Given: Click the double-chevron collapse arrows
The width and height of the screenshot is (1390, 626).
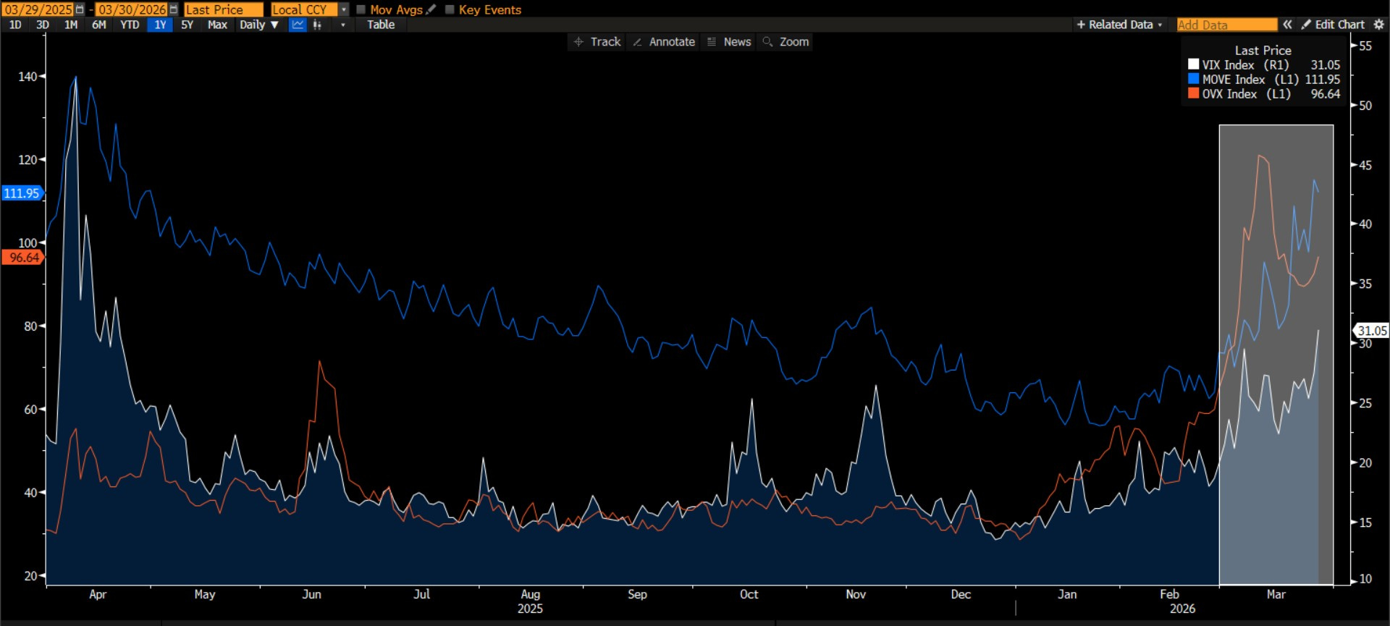Looking at the screenshot, I should pos(1287,25).
